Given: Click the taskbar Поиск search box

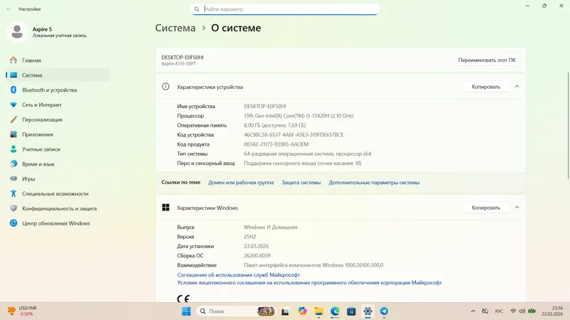Looking at the screenshot, I should (237, 311).
